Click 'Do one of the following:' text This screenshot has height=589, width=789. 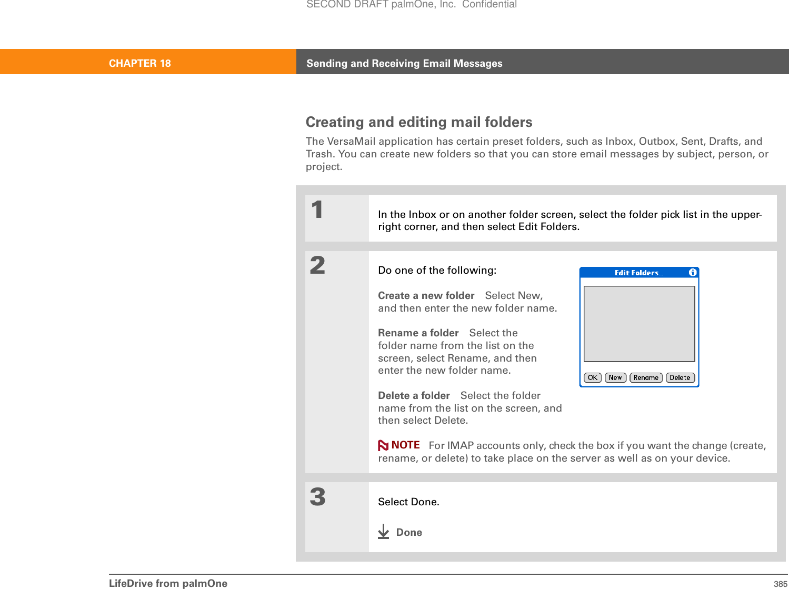(437, 270)
